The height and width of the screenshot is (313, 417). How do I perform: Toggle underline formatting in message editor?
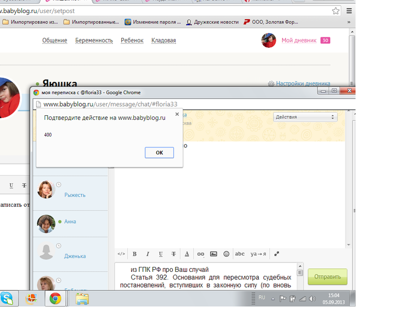[x=160, y=253]
